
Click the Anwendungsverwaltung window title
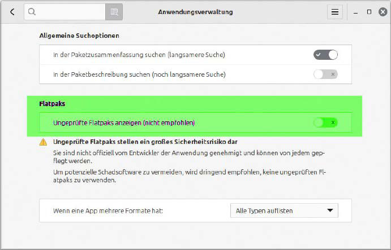(x=195, y=12)
